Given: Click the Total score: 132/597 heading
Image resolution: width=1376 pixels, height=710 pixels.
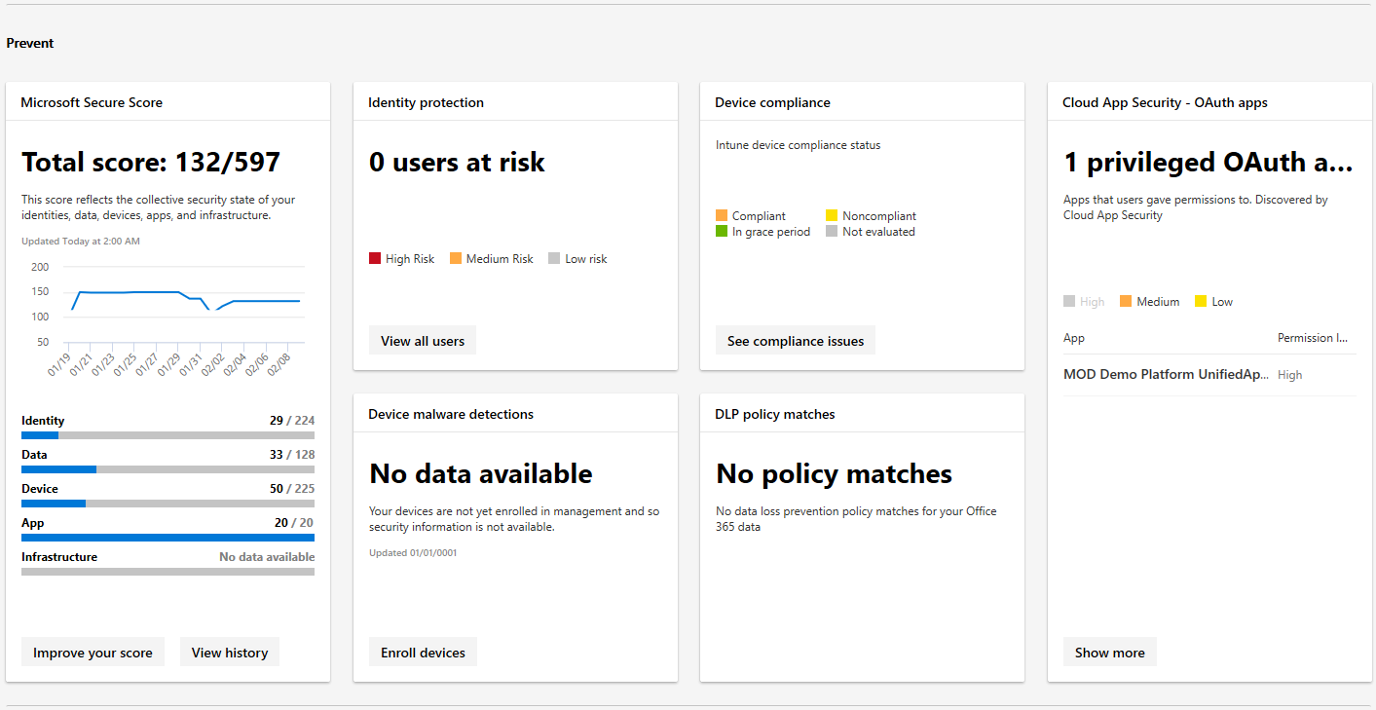Looking at the screenshot, I should [151, 162].
